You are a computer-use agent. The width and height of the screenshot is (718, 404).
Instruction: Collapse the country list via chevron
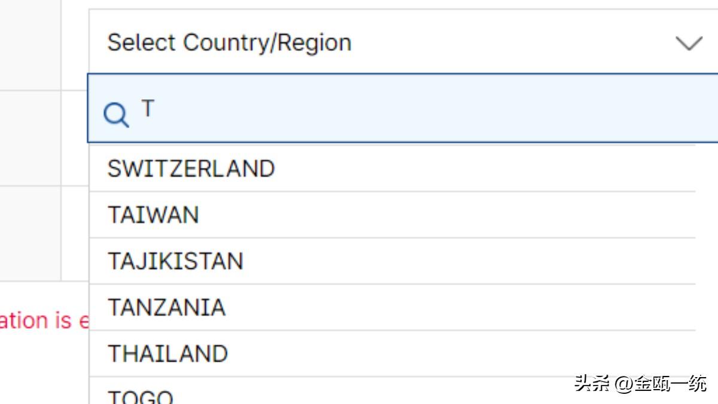point(688,43)
